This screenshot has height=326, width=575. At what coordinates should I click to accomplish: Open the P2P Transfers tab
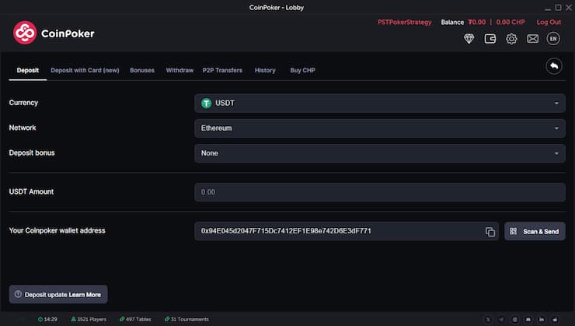(x=222, y=70)
